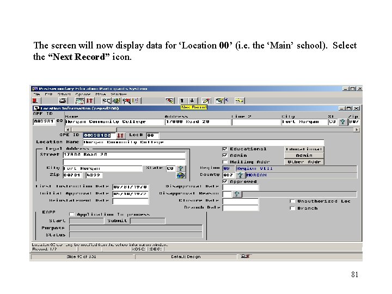
Task: Click the printer icon in the toolbar
Action: point(63,101)
